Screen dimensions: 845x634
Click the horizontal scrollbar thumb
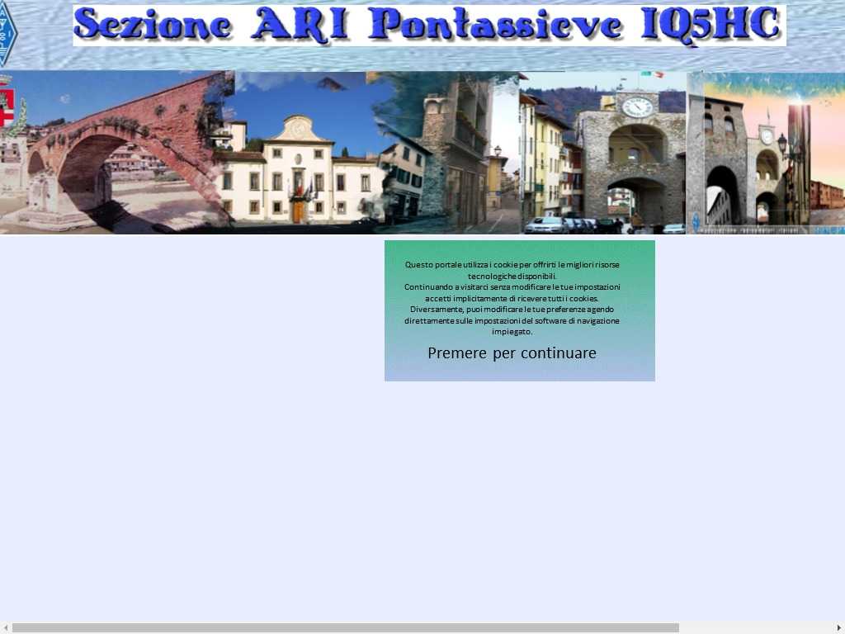pyautogui.click(x=346, y=628)
